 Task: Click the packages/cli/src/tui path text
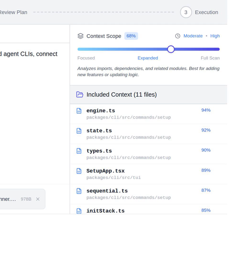point(114,178)
